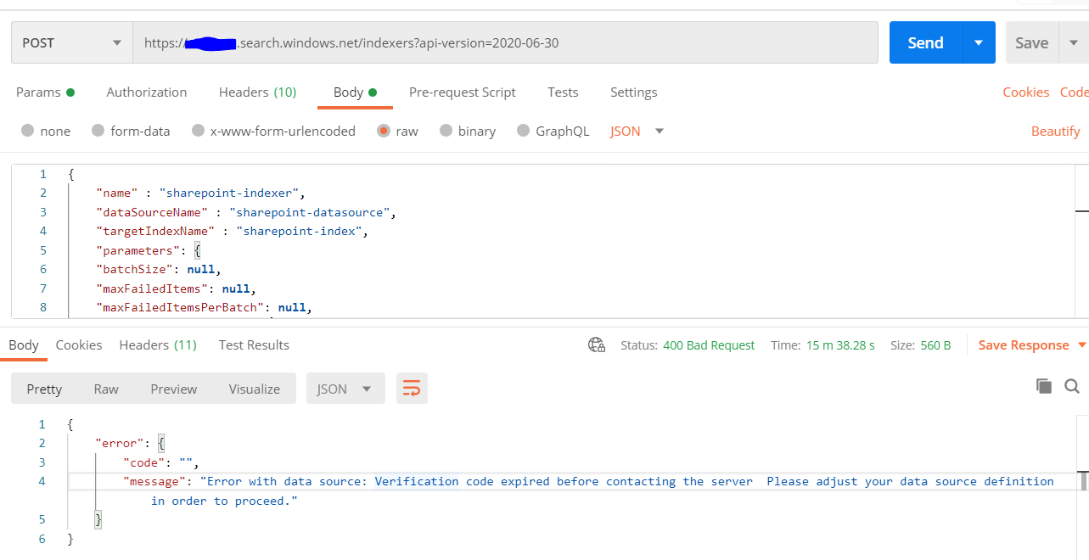This screenshot has height=560, width=1089.
Task: Click the Beautify link
Action: pos(1055,131)
